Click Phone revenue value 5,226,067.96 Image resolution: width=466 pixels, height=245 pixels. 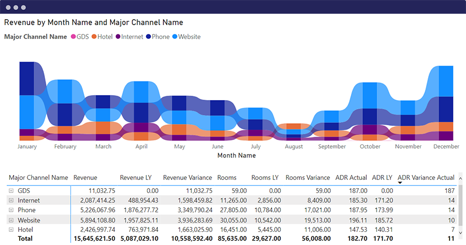[98, 210]
